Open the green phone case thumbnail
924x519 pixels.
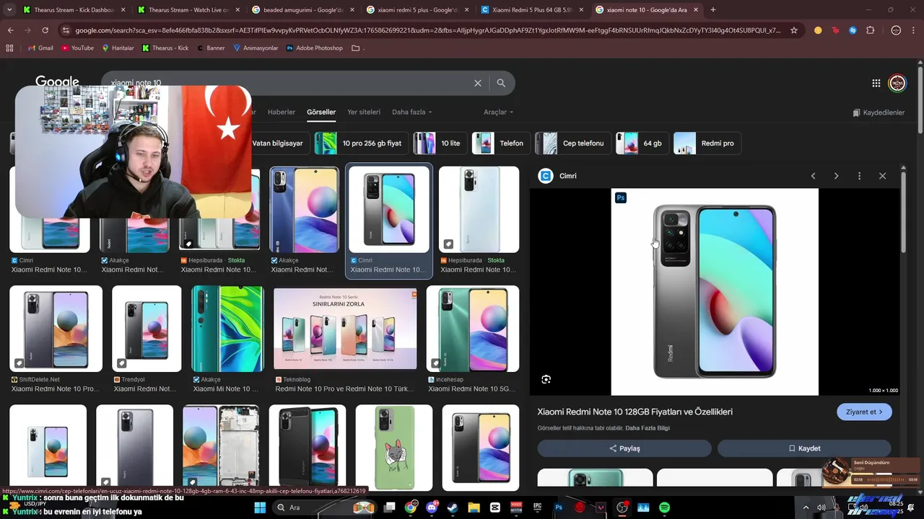pos(394,447)
